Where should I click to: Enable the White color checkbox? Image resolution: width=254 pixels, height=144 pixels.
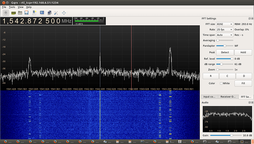221,83
